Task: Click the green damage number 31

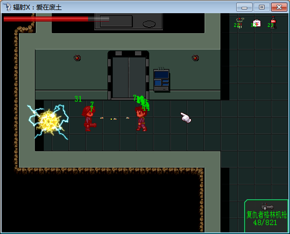Action: click(78, 99)
